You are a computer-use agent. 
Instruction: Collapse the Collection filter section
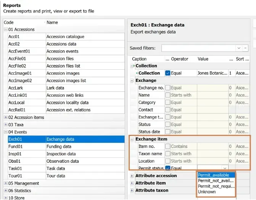[132, 66]
